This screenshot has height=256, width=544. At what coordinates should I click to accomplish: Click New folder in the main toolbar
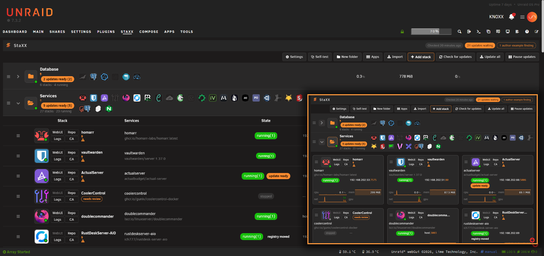tap(347, 57)
